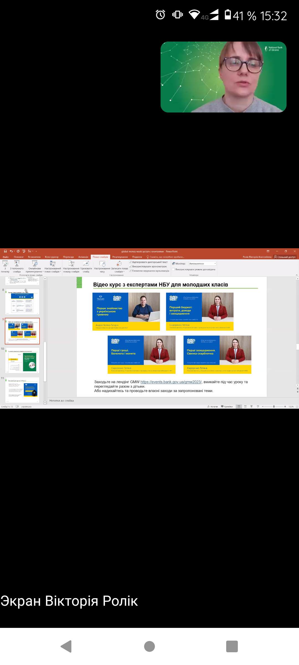This screenshot has height=665, width=299.
Task: Click Reading view icon in status bar
Action: [252, 406]
